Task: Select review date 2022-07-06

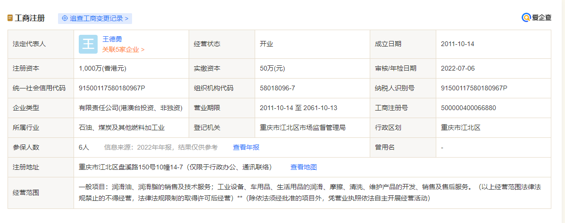Action: tap(457, 68)
